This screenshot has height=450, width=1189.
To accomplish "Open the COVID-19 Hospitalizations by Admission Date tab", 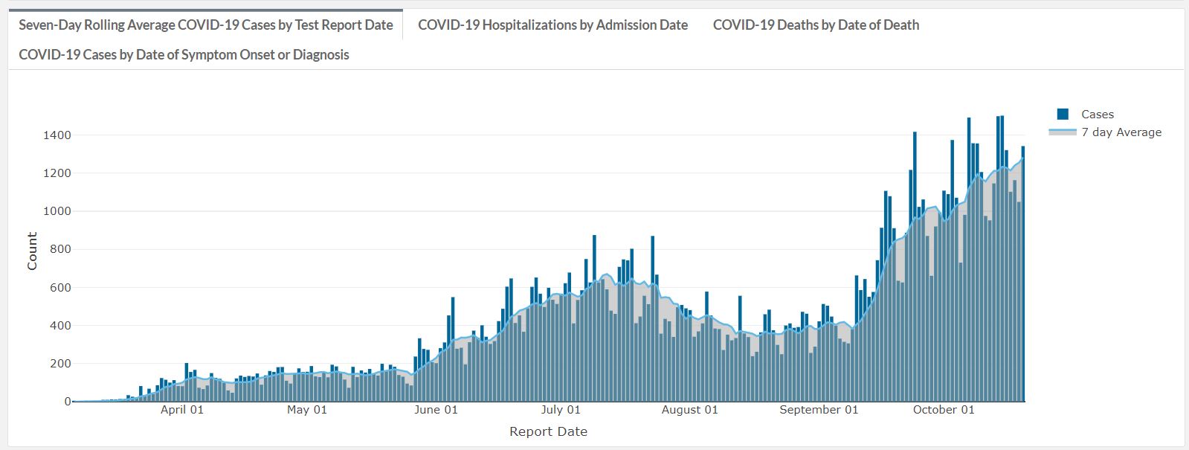I will [552, 25].
